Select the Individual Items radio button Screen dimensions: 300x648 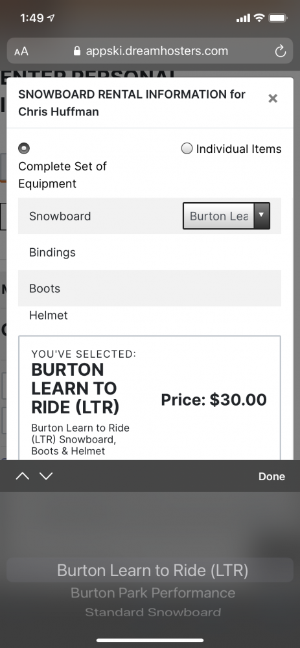[x=187, y=148]
